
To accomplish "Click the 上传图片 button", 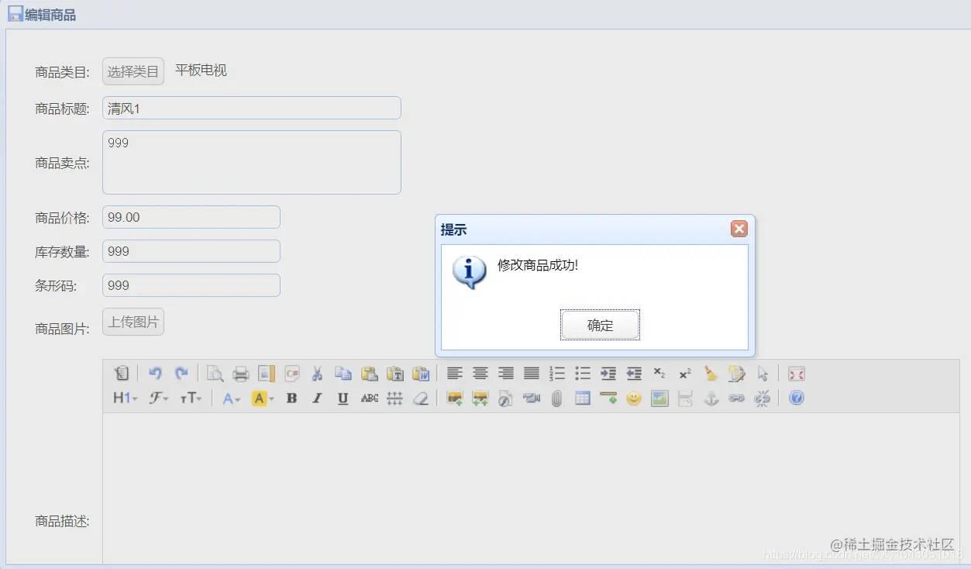I will 133,322.
